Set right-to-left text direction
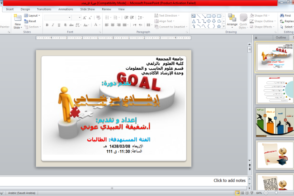Image resolution: width=294 pixels, height=196 pixels. point(140,25)
